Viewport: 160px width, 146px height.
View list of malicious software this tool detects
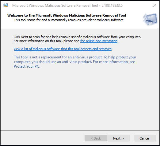(x=63, y=49)
